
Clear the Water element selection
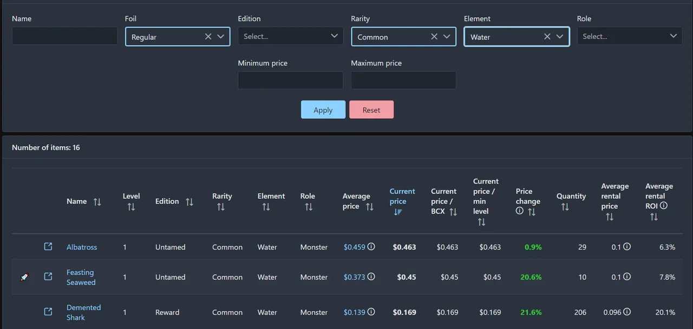click(547, 37)
